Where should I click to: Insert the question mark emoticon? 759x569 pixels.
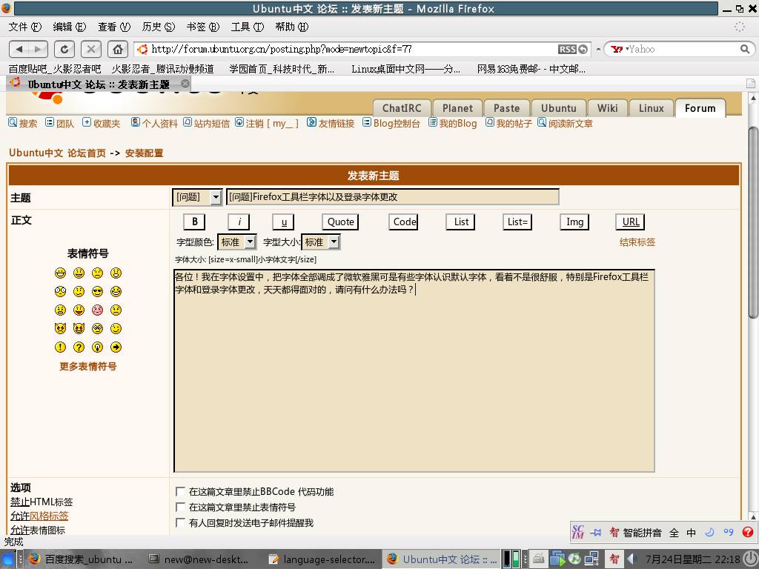pos(79,347)
